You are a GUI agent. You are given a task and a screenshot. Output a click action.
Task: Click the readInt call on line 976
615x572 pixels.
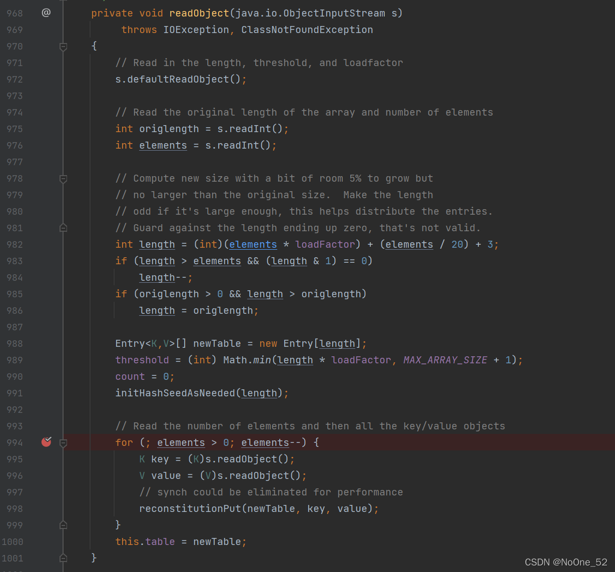pyautogui.click(x=238, y=146)
